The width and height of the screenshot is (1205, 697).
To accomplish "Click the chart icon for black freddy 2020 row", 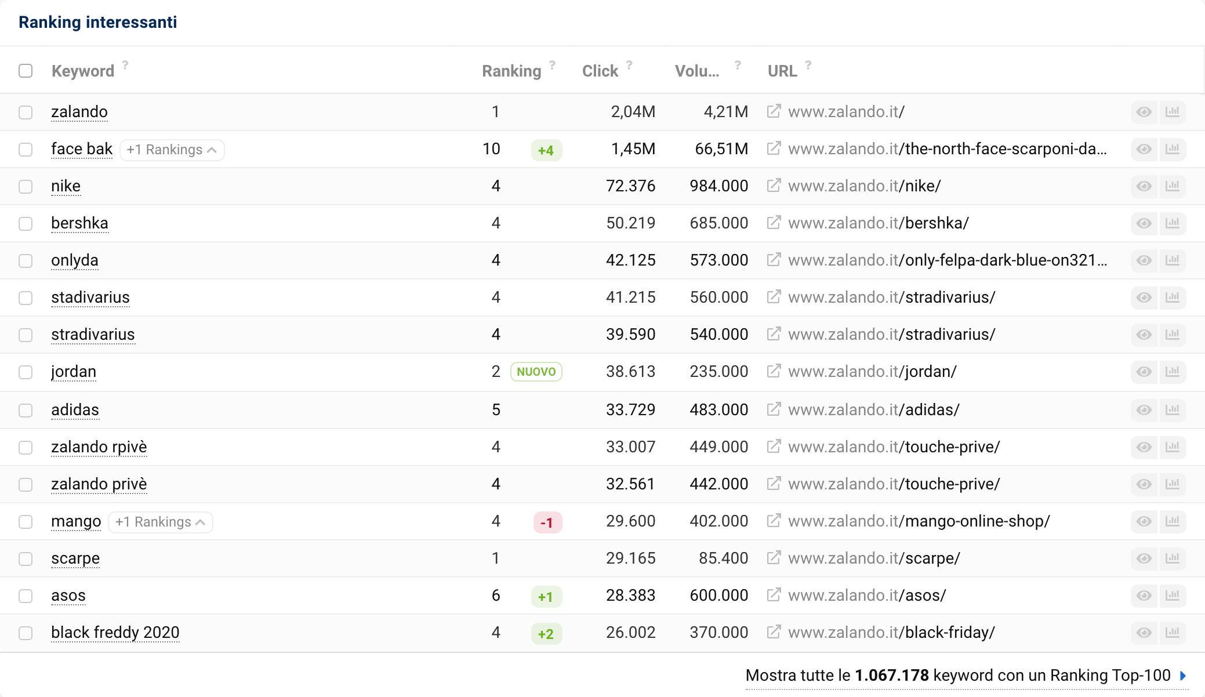I will coord(1173,632).
